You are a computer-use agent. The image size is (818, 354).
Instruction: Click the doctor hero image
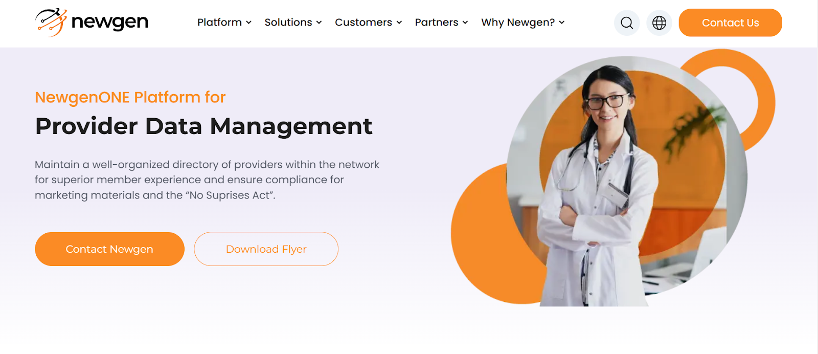coord(613,179)
